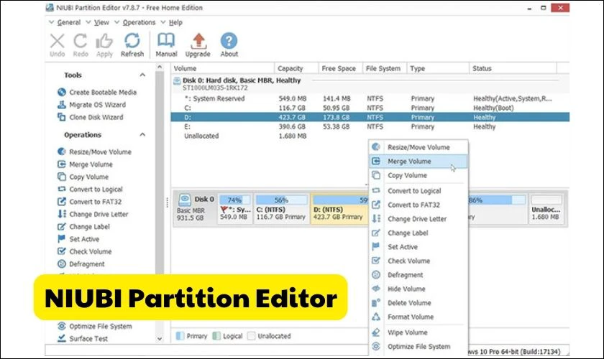Viewport: 604px width, 359px height.
Task: Open the Operations menu
Action: [139, 22]
